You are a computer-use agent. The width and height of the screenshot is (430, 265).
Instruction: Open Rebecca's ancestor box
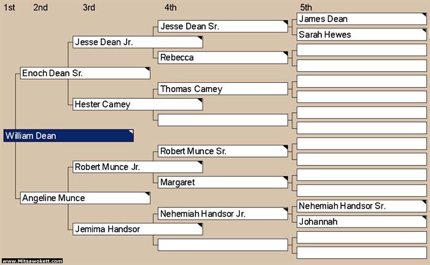223,58
